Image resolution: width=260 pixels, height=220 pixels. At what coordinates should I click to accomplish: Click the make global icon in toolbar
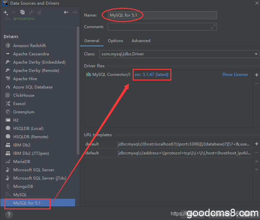(x=40, y=12)
